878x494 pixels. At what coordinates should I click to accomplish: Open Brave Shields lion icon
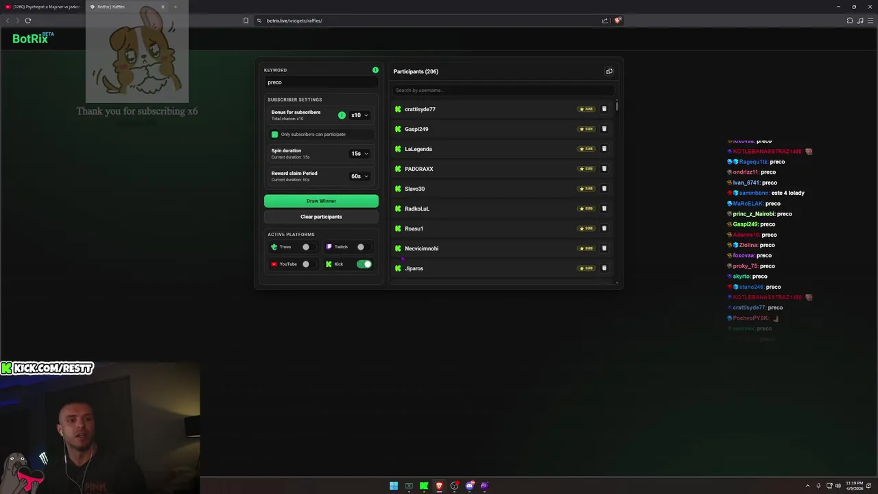click(617, 21)
